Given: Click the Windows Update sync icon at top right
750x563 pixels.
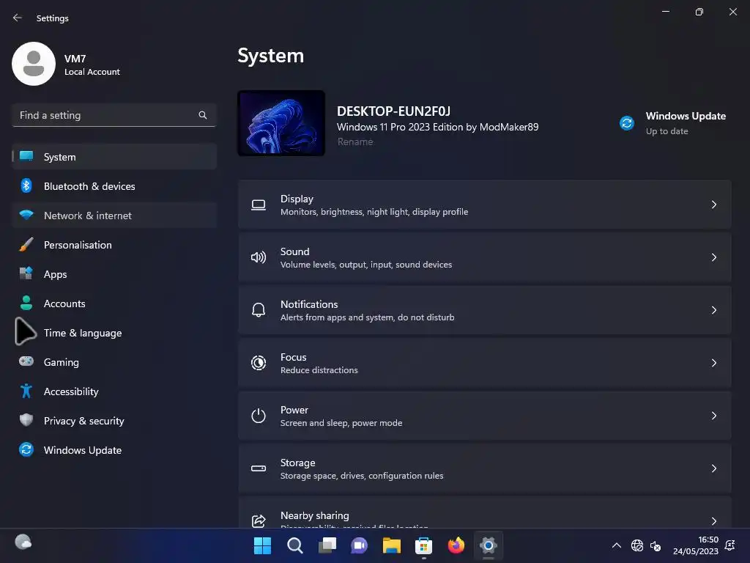Looking at the screenshot, I should tap(627, 123).
